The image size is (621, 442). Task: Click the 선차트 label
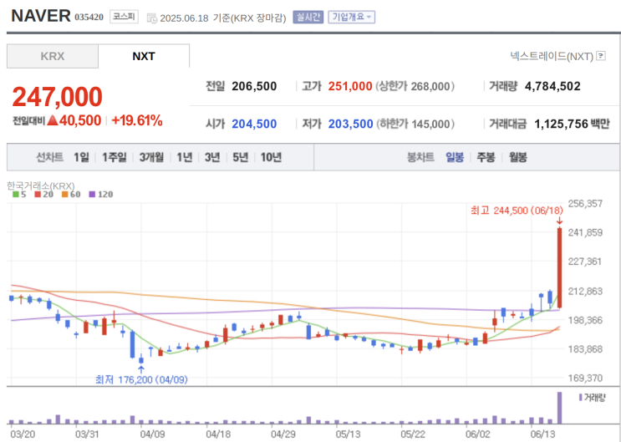[x=50, y=157]
